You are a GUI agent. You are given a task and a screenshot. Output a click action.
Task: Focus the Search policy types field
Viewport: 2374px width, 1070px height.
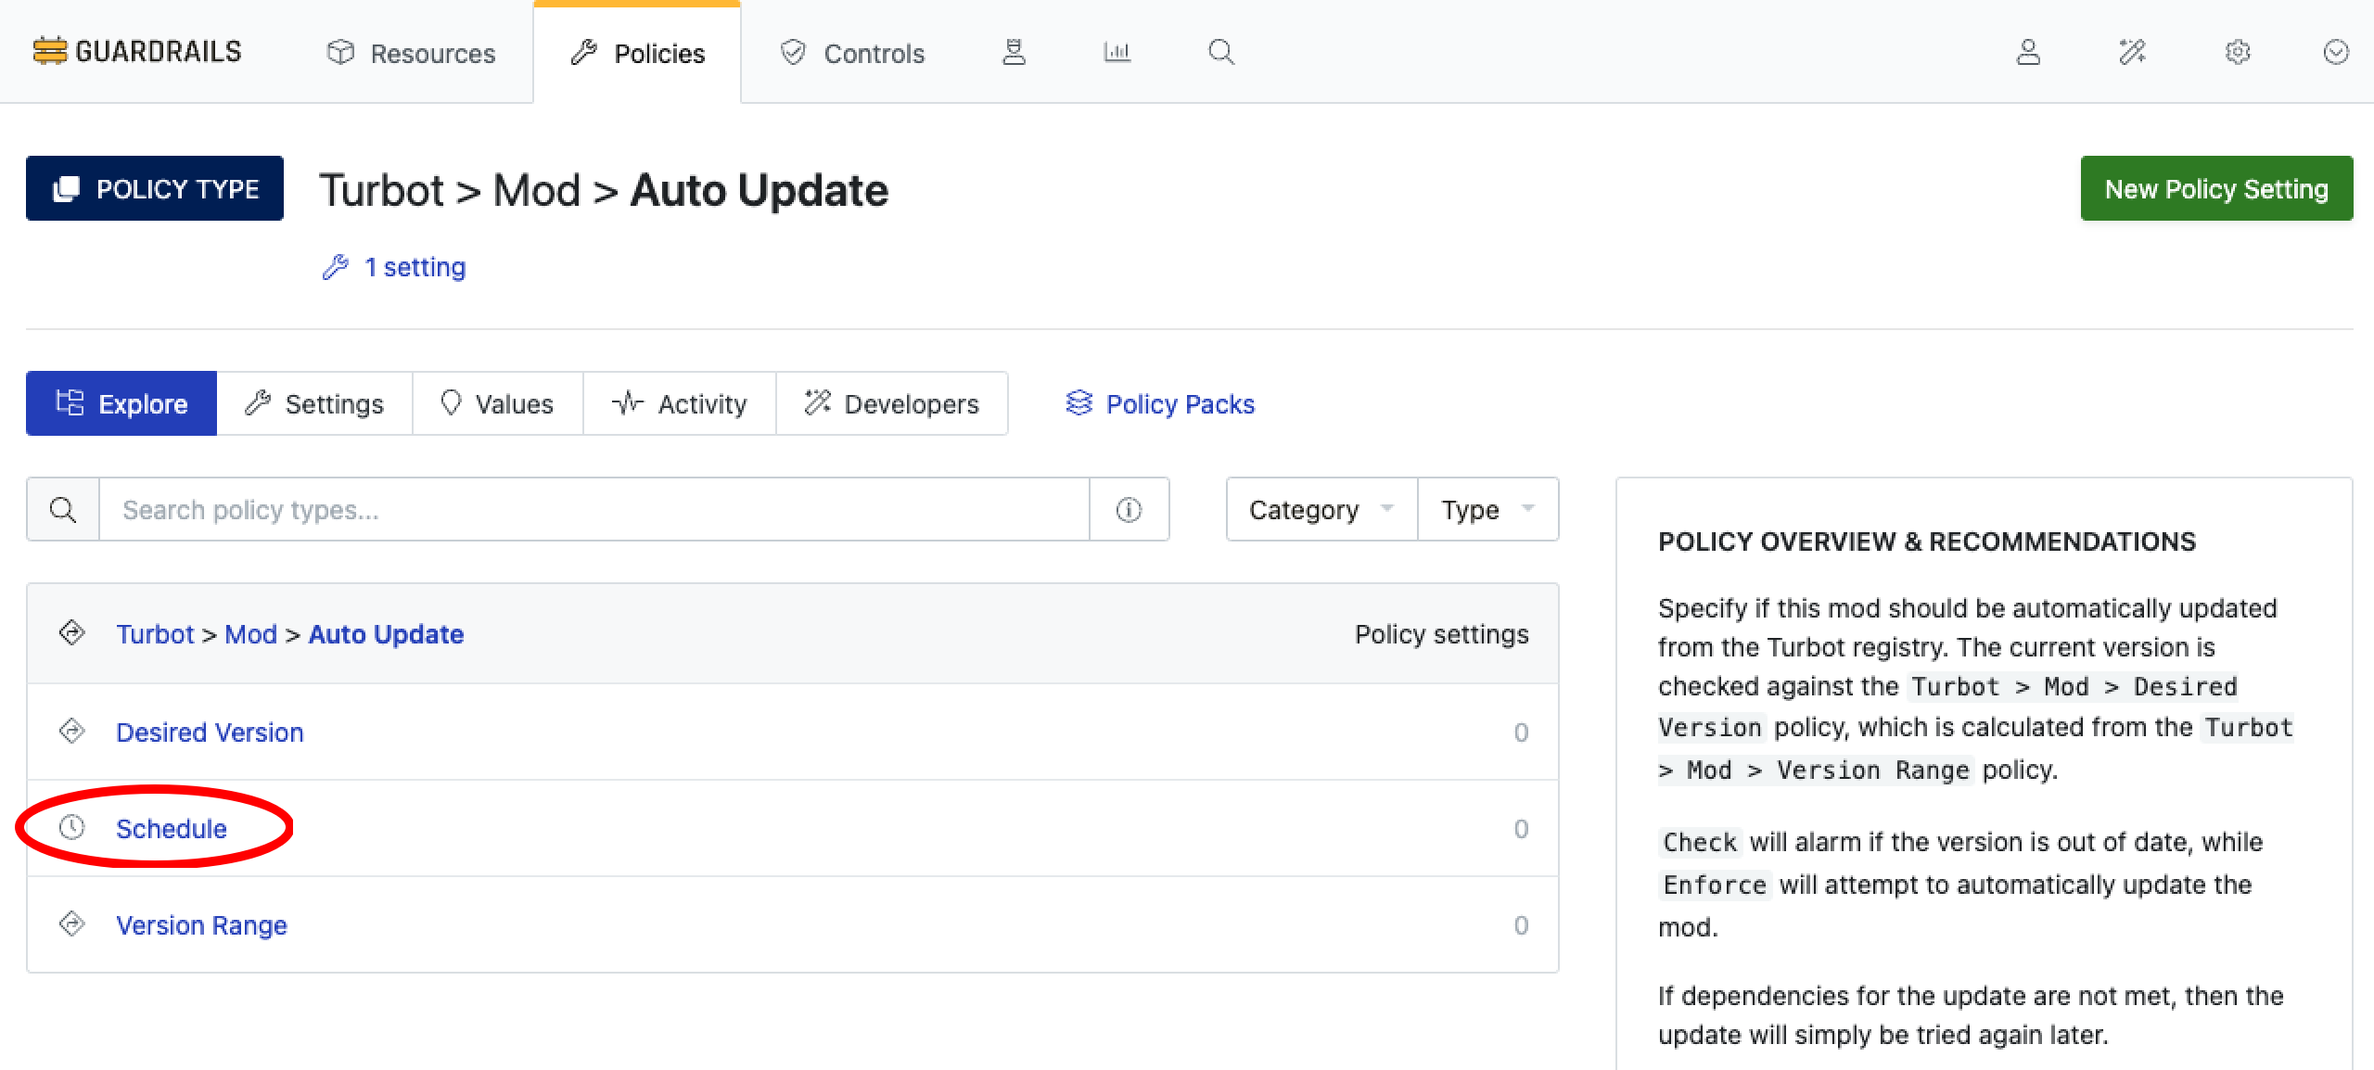pyautogui.click(x=593, y=510)
